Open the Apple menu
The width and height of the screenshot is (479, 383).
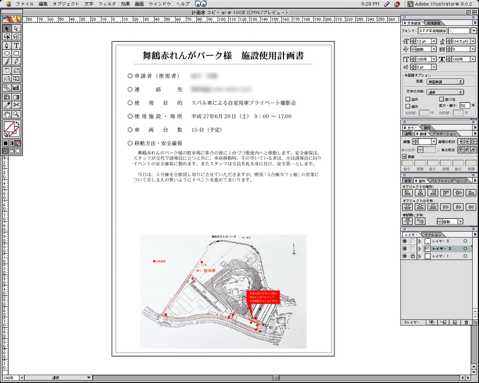click(x=8, y=4)
